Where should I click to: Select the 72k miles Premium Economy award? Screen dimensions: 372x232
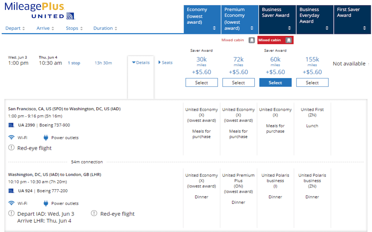coord(238,82)
